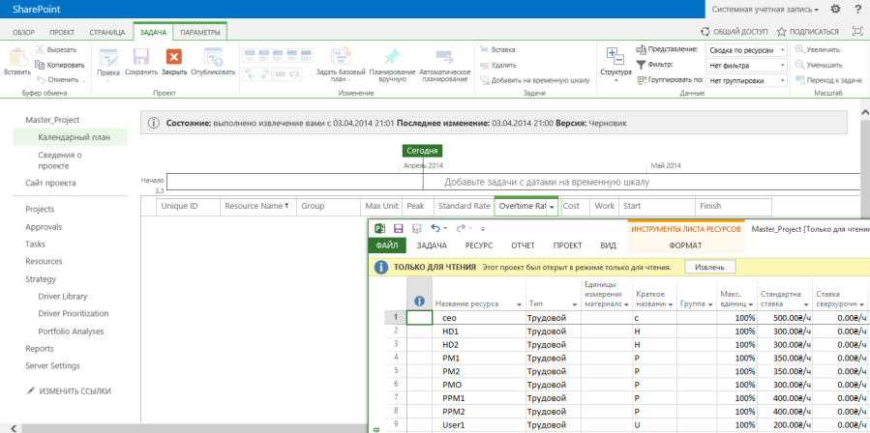Click the Project application logo icon

click(380, 228)
